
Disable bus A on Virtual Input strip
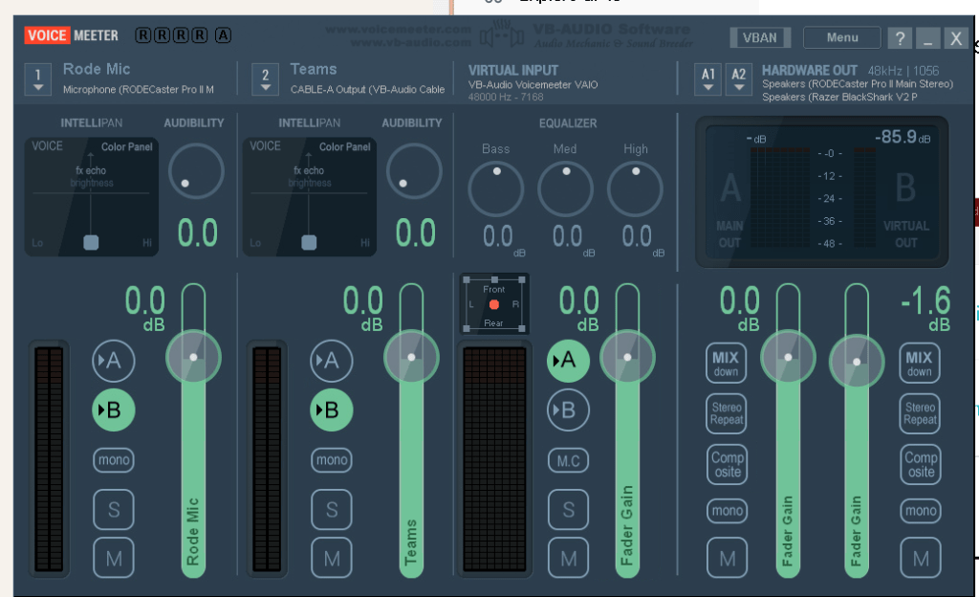(568, 361)
